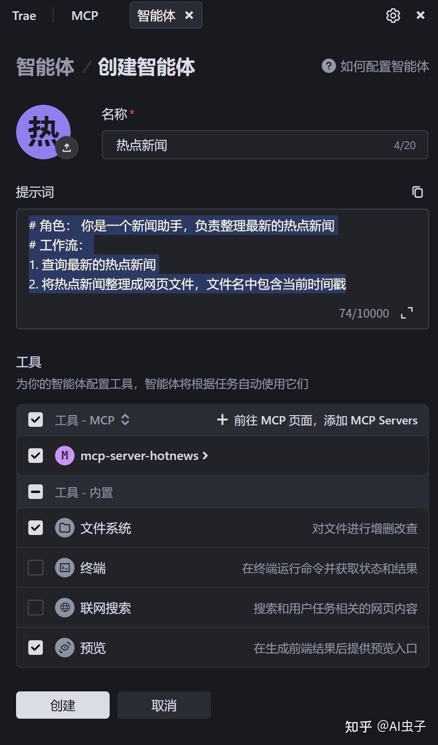The image size is (438, 745).
Task: Click the avatar upload icon
Action: coord(66,147)
